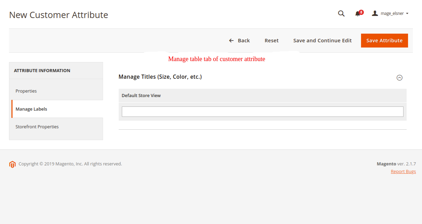The width and height of the screenshot is (422, 224).
Task: Open the Storefront Properties tab
Action: (x=37, y=127)
